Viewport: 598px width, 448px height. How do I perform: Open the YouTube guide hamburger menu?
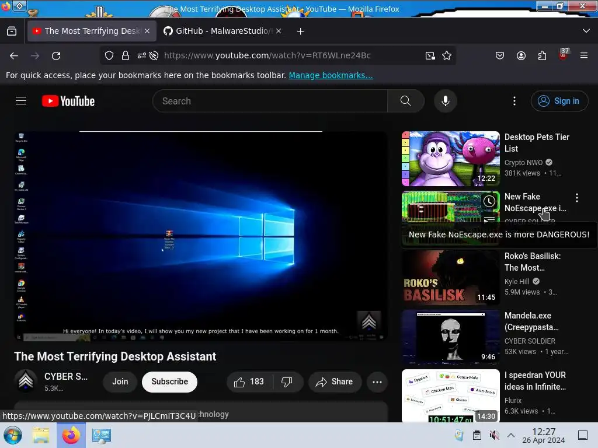pos(21,101)
